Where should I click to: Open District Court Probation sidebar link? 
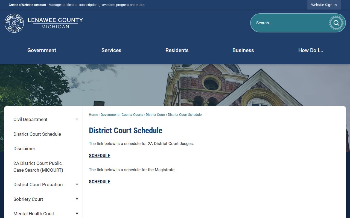pos(38,184)
